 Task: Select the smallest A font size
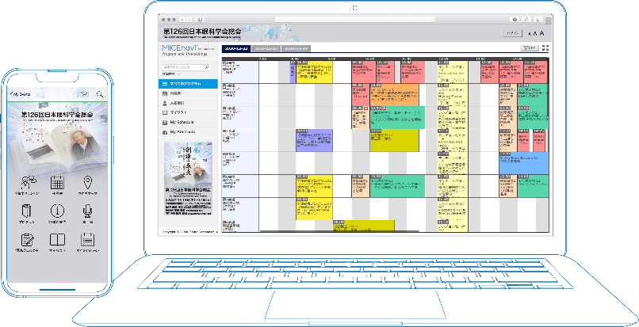[529, 34]
